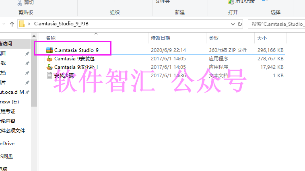Click the C.amtasia_Studio_9_PJB breadcrumb

(x=61, y=24)
